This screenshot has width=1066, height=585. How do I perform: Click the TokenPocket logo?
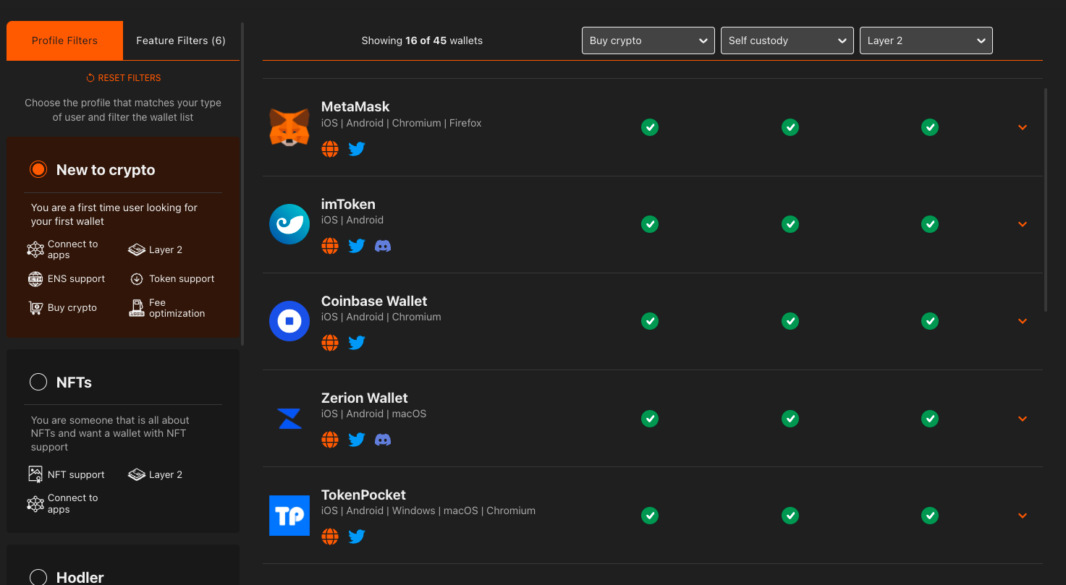click(289, 516)
